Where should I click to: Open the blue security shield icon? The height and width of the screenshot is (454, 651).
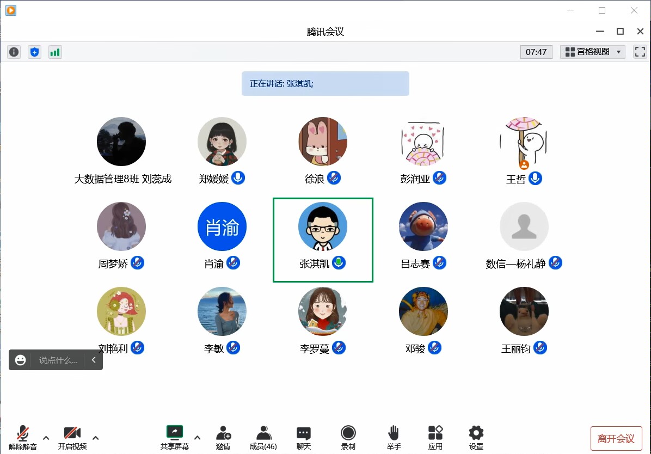click(x=34, y=52)
